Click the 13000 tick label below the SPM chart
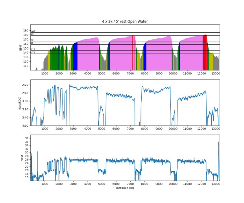The width and height of the screenshot is (244, 203). (x=216, y=184)
